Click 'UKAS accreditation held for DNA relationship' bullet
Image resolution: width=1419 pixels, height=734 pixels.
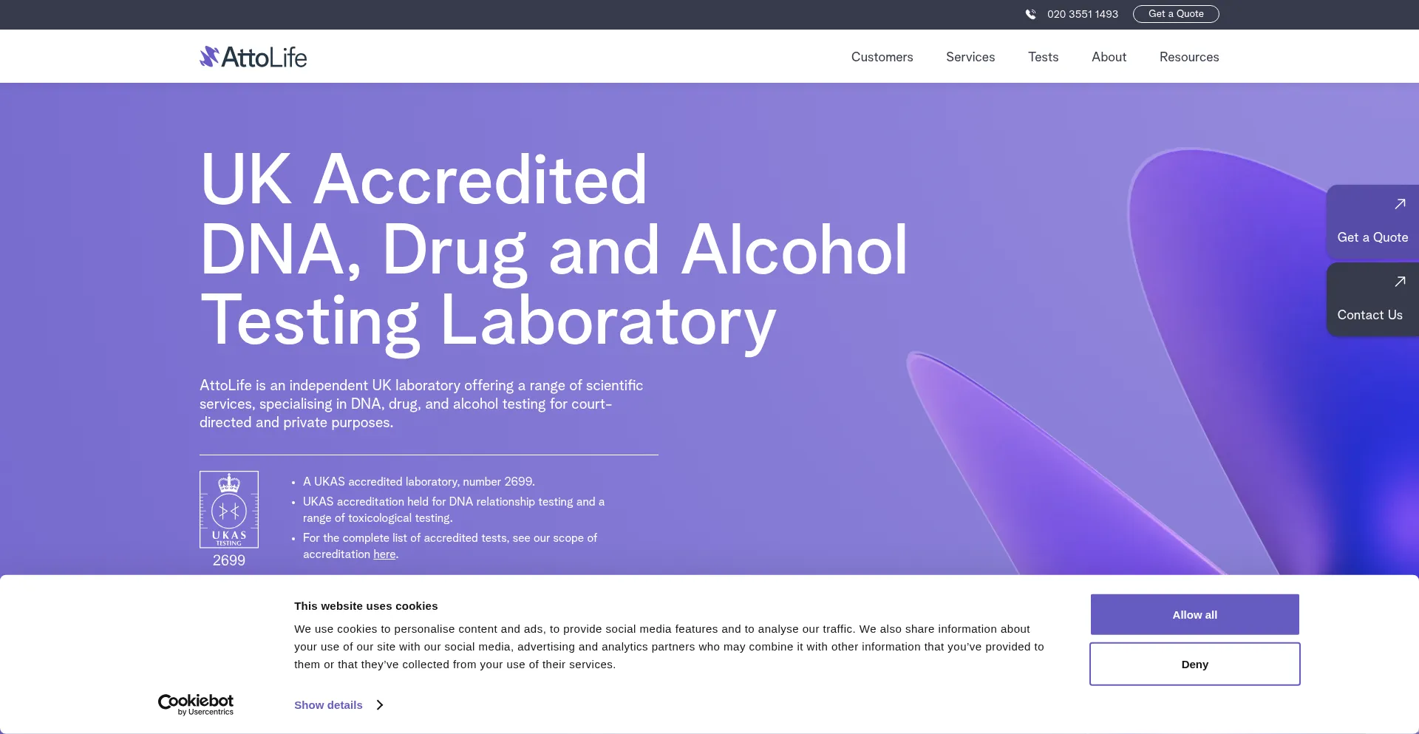[454, 509]
